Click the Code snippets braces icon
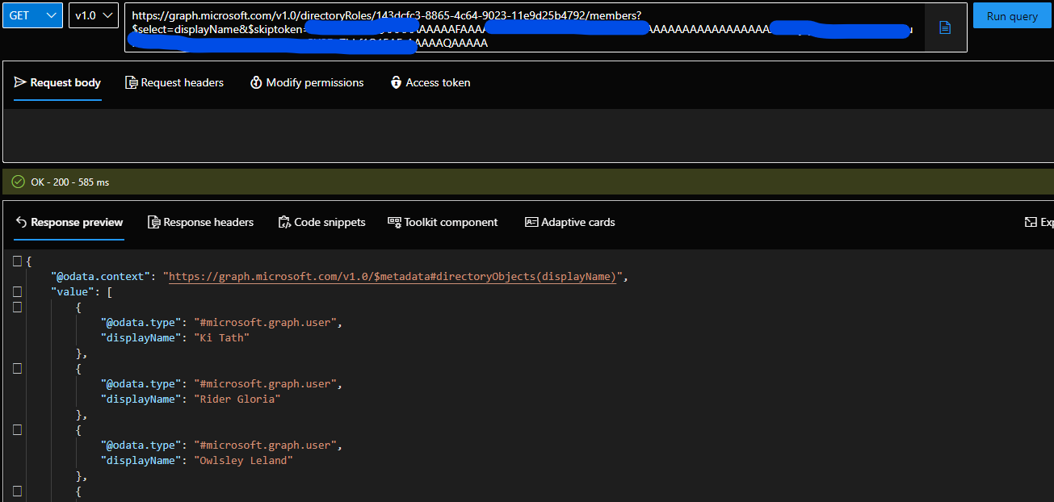This screenshot has width=1054, height=502. 283,222
